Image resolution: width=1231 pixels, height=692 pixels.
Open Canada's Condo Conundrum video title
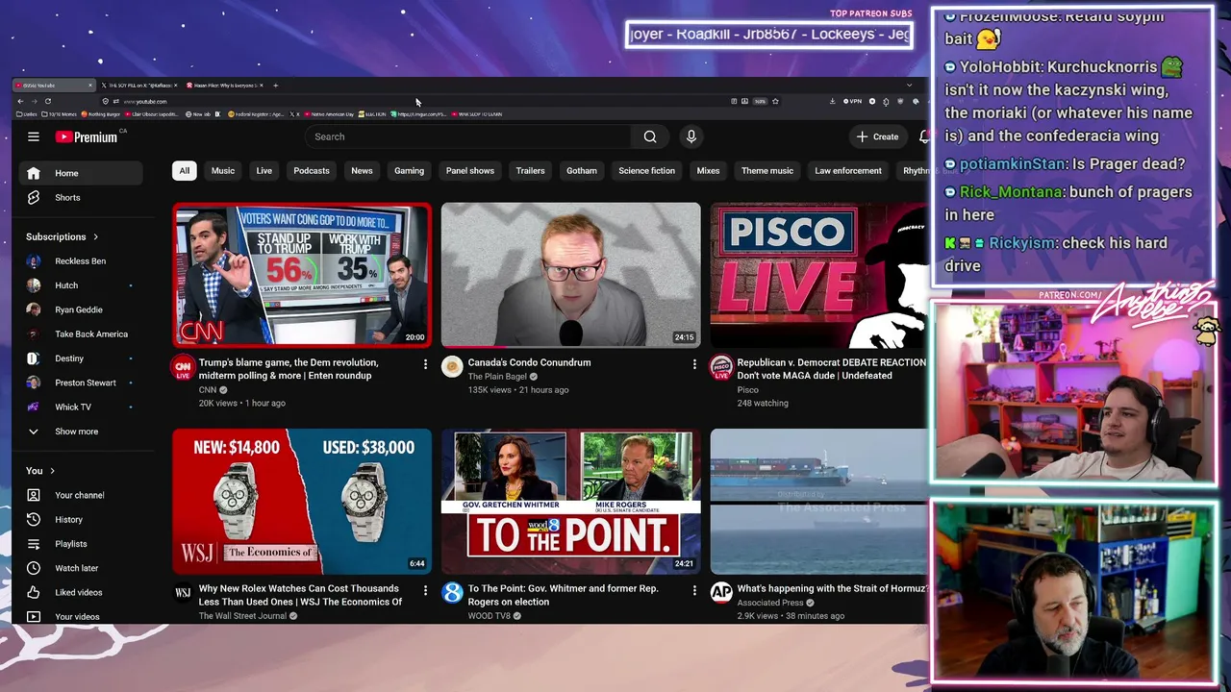click(529, 362)
